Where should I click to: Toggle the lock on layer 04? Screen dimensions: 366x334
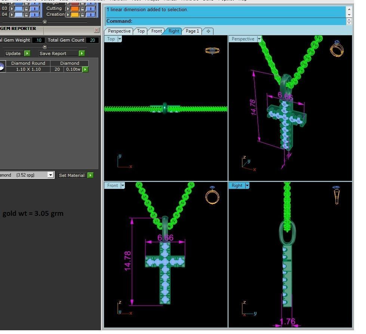(x=27, y=15)
